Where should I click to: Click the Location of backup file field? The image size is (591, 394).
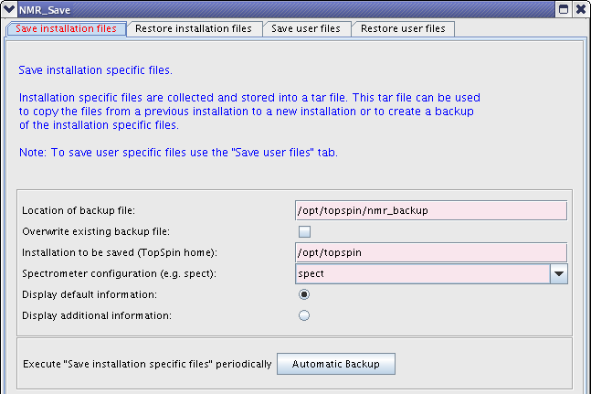430,210
